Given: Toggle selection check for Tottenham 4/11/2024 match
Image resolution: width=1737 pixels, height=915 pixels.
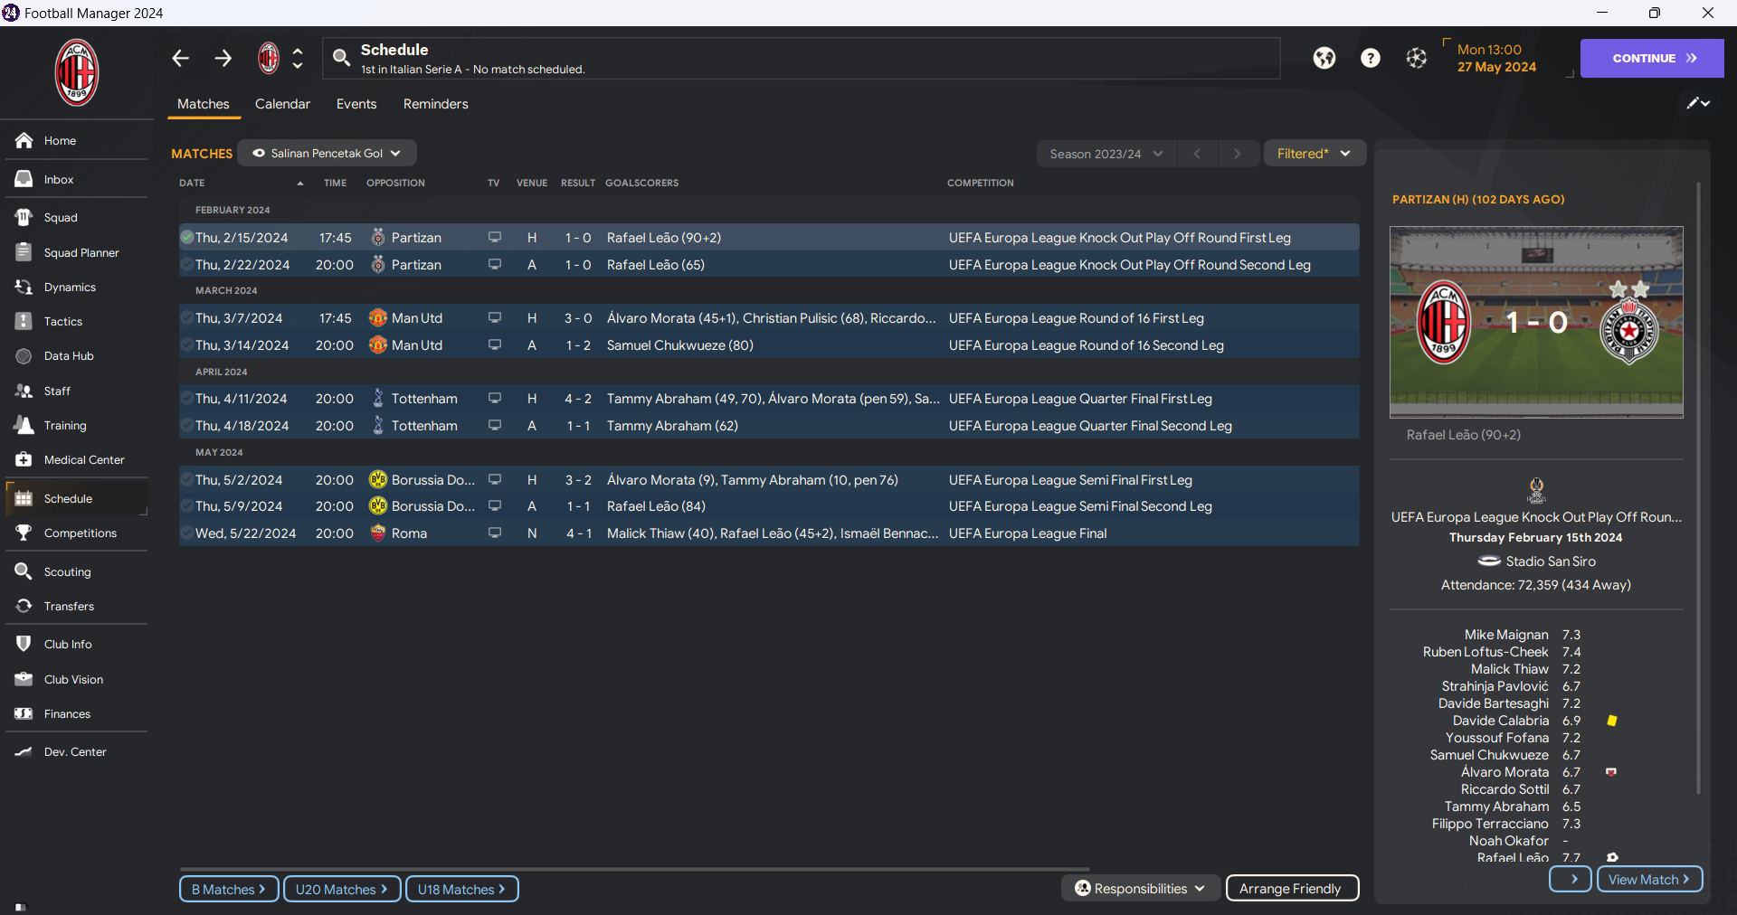Looking at the screenshot, I should click(x=187, y=399).
